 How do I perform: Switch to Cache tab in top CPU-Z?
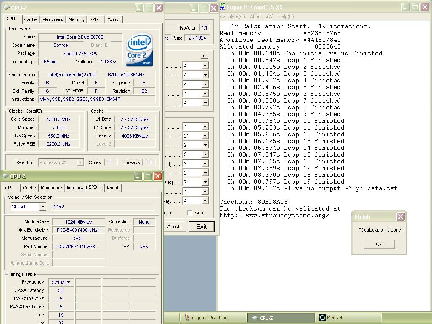click(30, 19)
